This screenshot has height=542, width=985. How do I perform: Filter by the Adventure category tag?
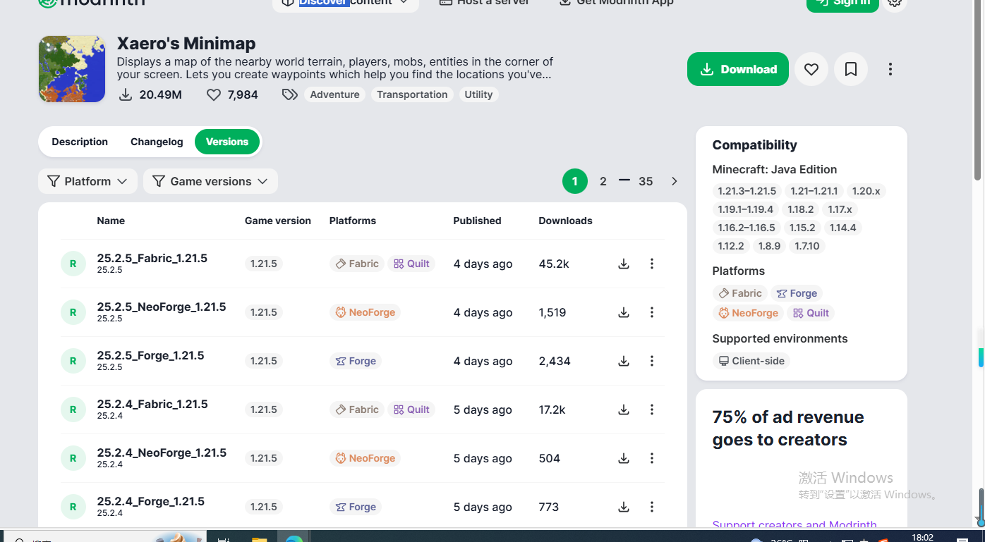point(334,94)
